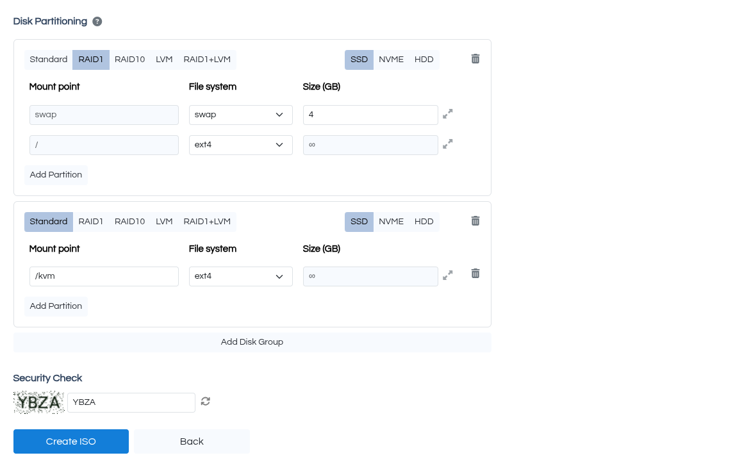Screen dimensions: 751x469
Task: Delete the first RAID1 disk group
Action: (x=475, y=58)
